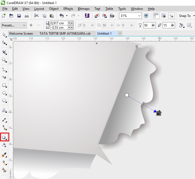Open undo history dropdown arrow

pyautogui.click(x=67, y=16)
